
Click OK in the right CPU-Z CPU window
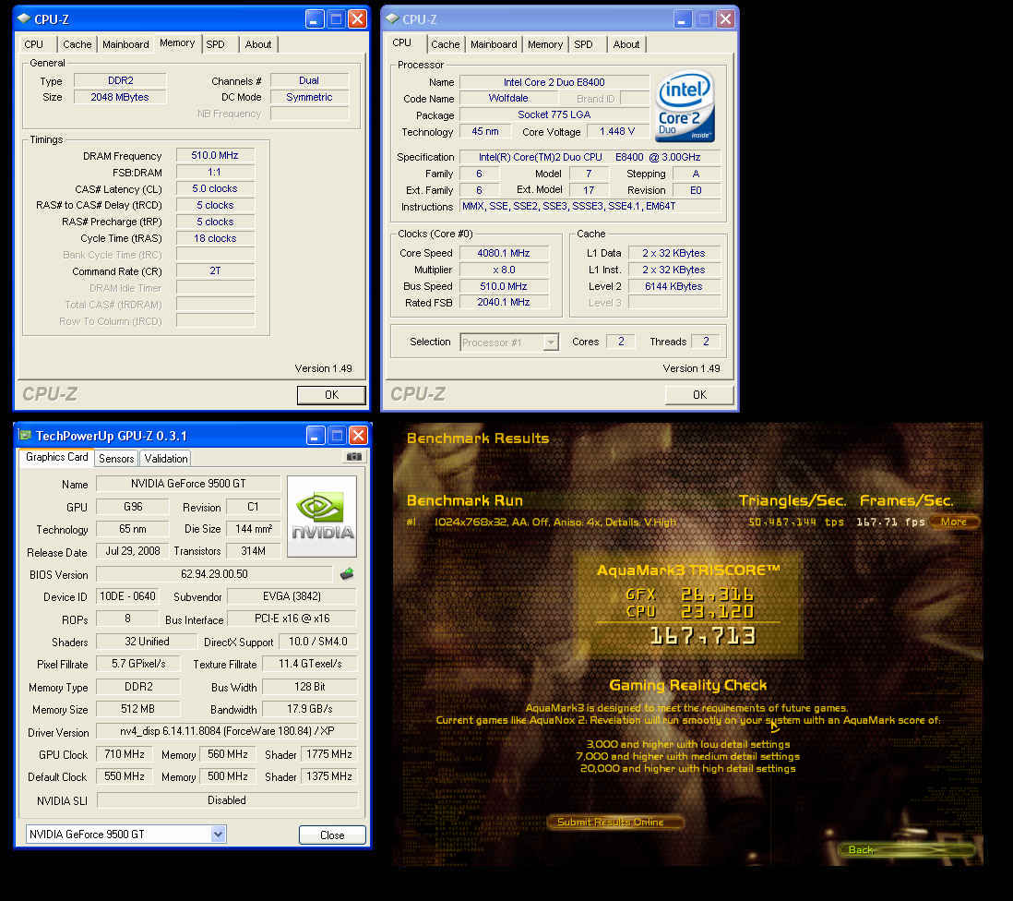699,395
